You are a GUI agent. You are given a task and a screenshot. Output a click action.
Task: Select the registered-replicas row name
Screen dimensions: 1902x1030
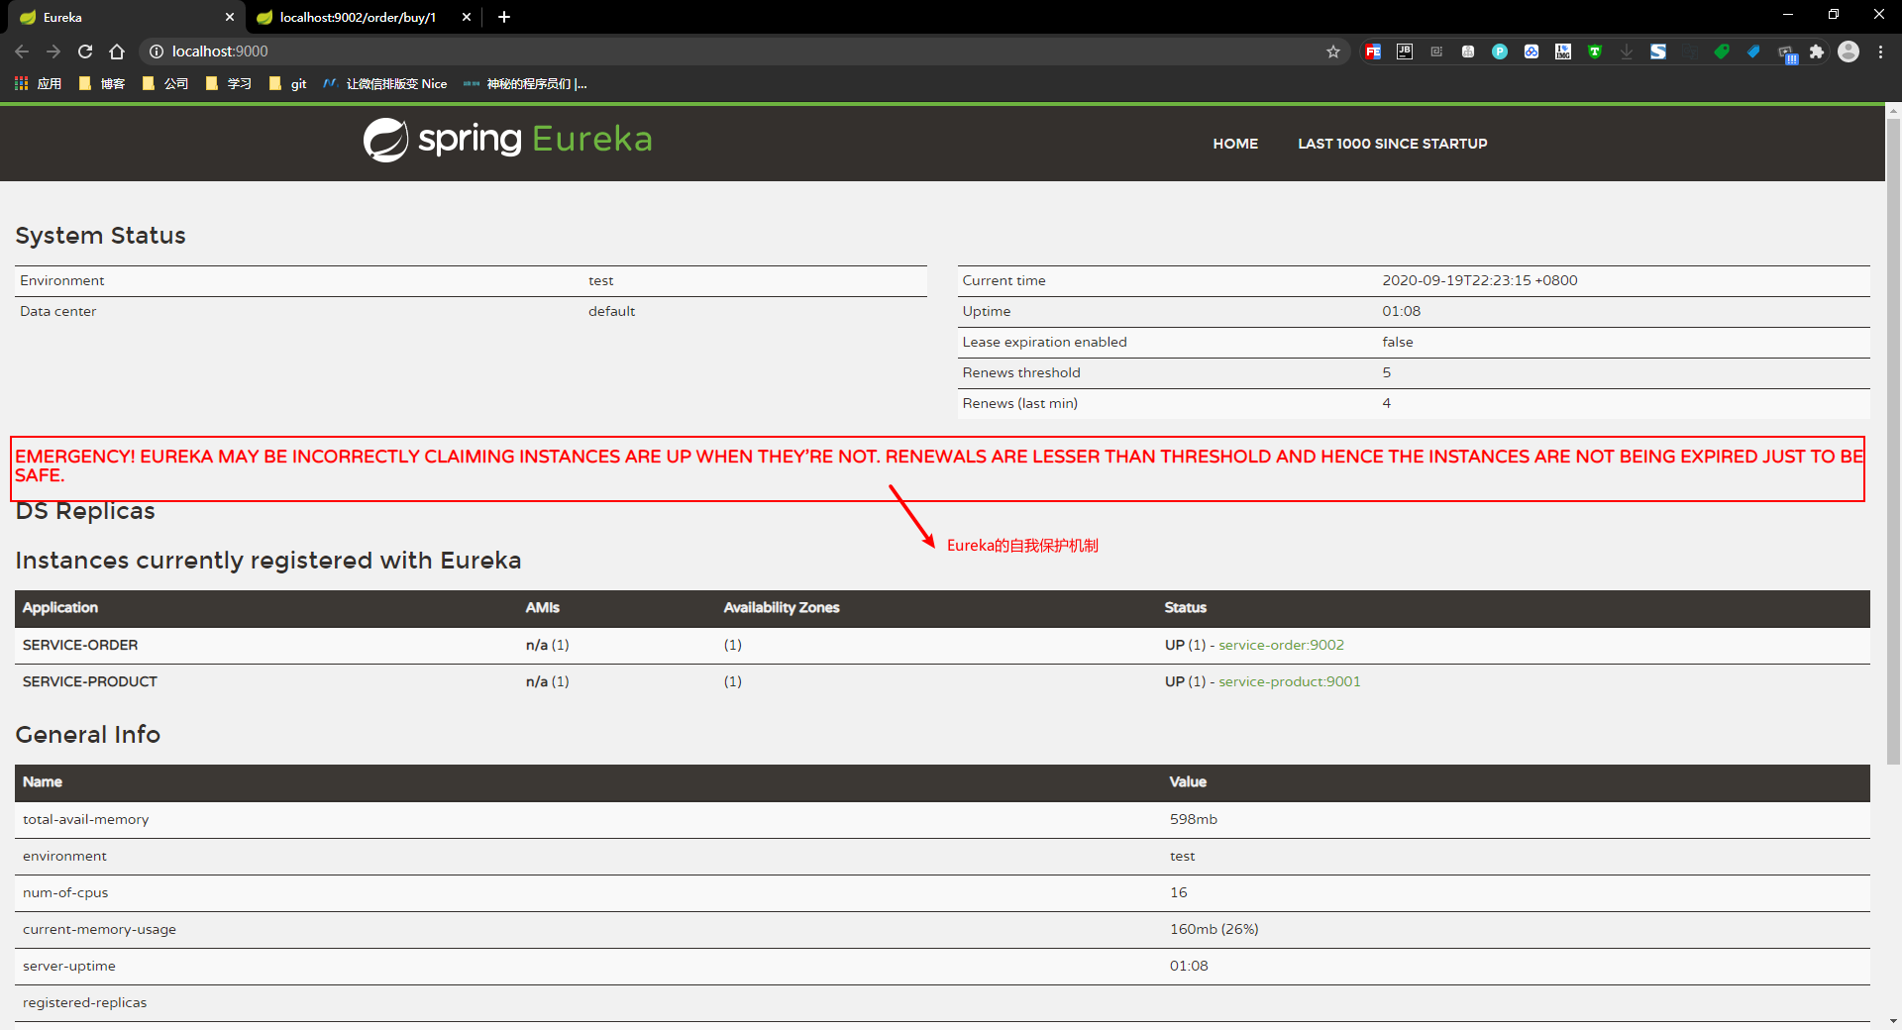[x=84, y=1002]
